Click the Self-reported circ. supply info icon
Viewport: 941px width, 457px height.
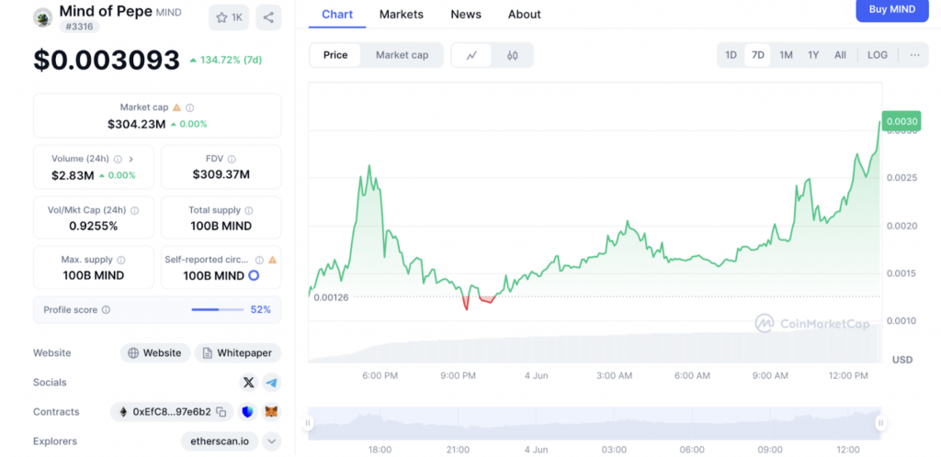coord(259,260)
